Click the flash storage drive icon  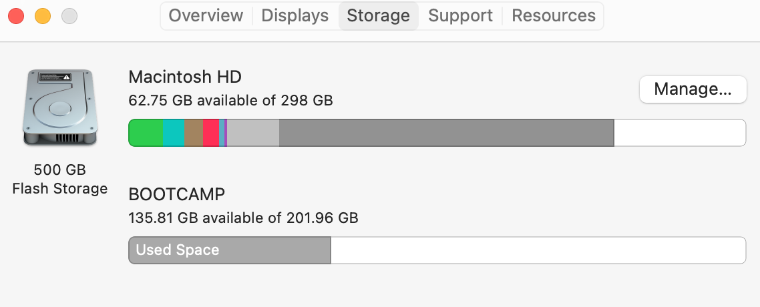click(x=60, y=107)
